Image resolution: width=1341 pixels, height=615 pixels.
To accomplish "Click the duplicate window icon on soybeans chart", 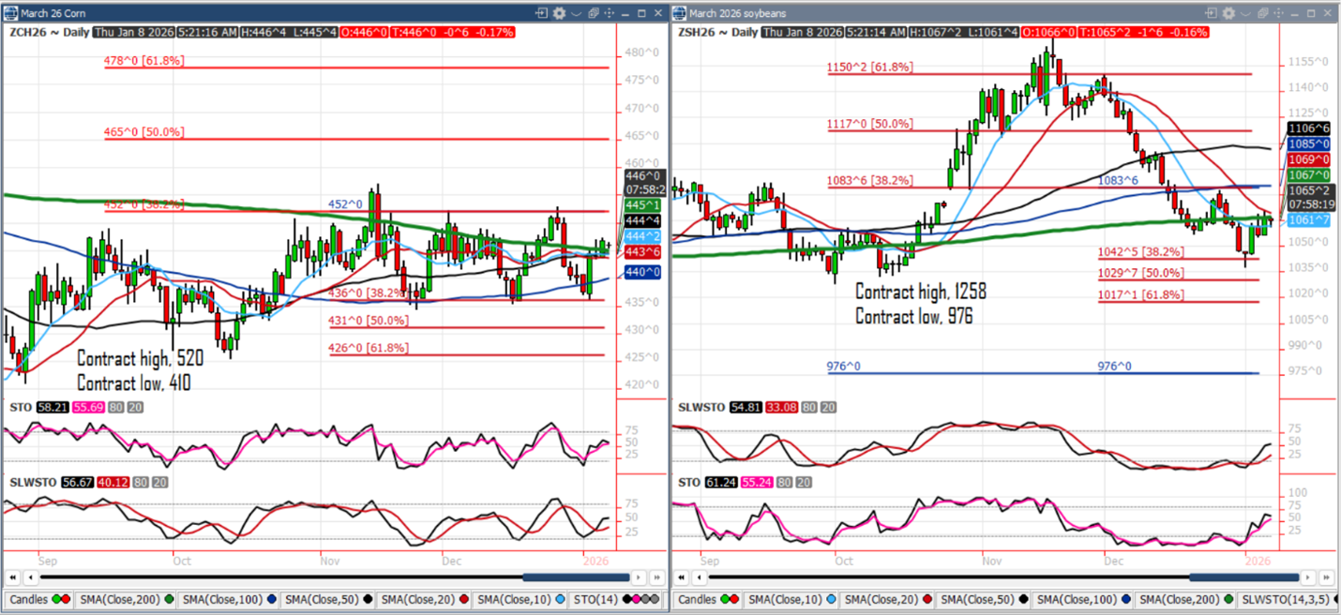I will pos(1263,13).
